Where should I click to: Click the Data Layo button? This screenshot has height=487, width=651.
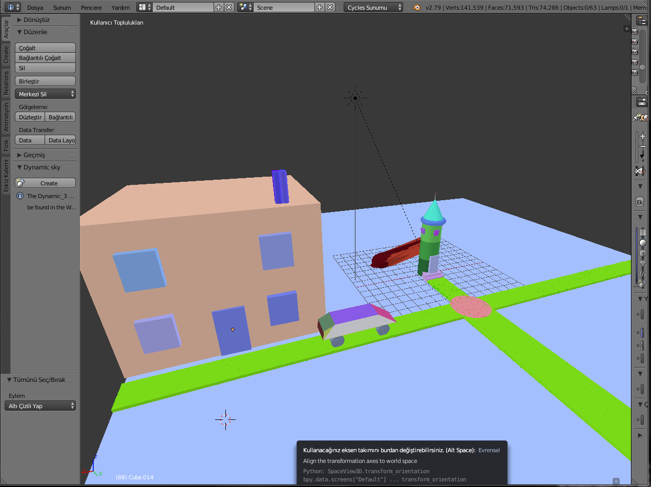click(x=61, y=140)
